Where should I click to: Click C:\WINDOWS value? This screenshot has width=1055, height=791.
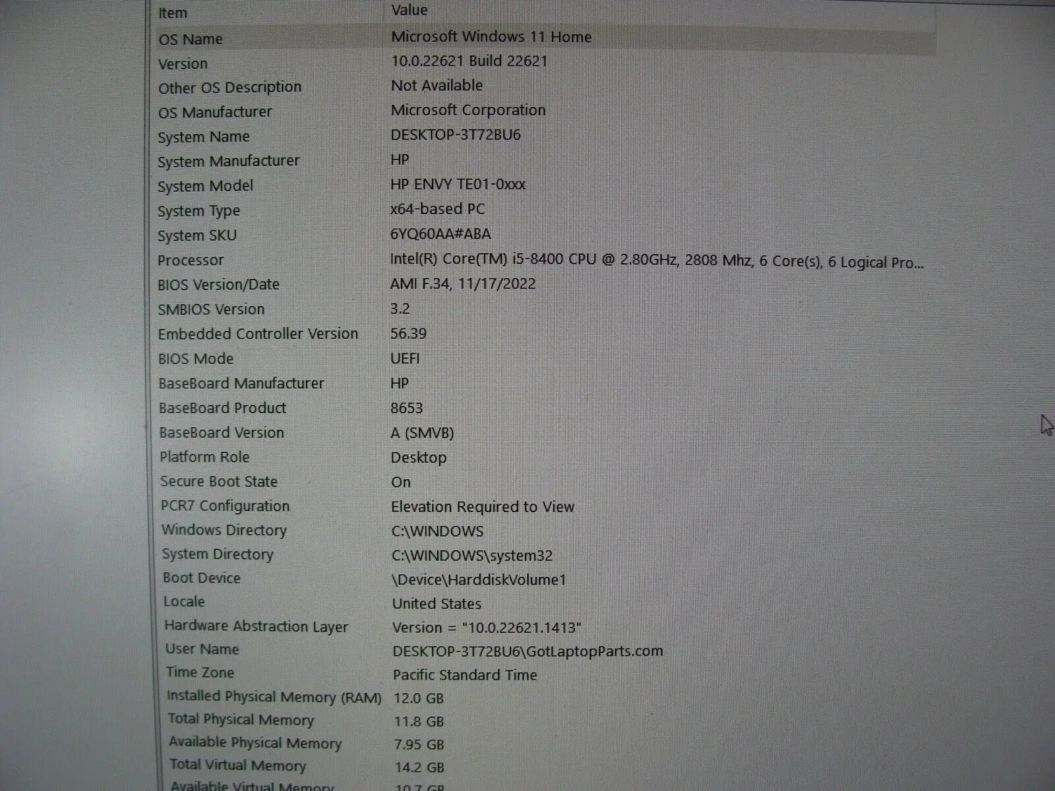tap(437, 531)
